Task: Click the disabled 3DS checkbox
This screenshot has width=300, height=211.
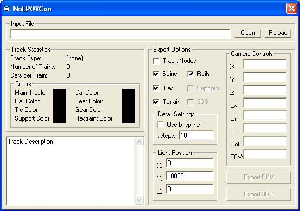Action: (x=190, y=102)
